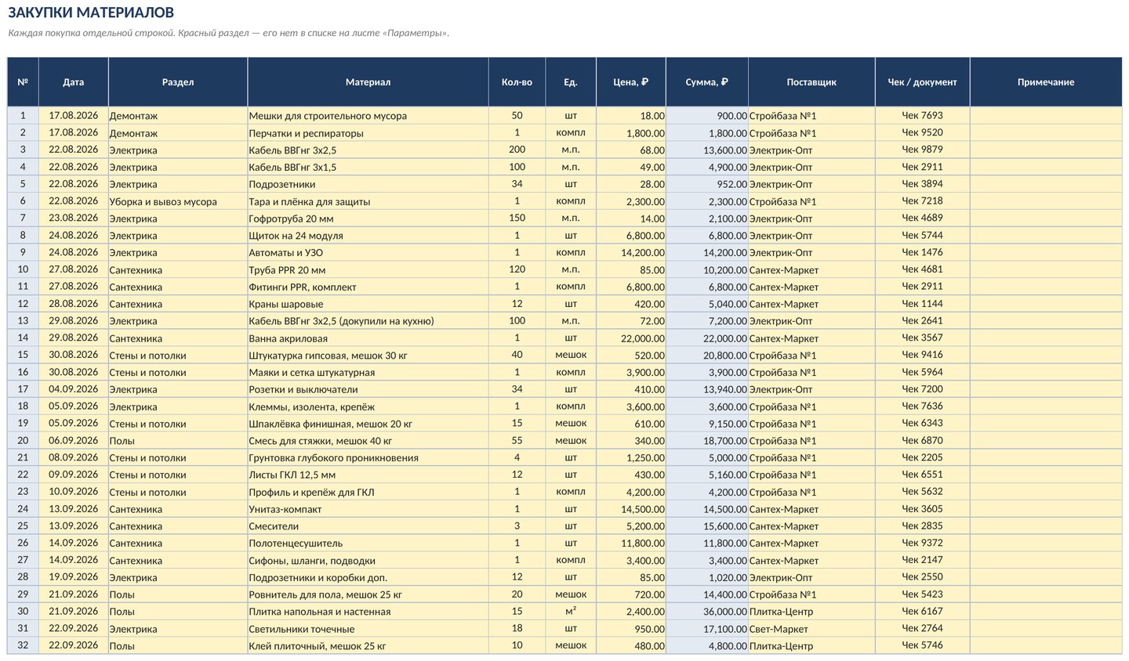The height and width of the screenshot is (661, 1129).
Task: Click cell «Плитка напольная и настенная»
Action: coord(368,612)
